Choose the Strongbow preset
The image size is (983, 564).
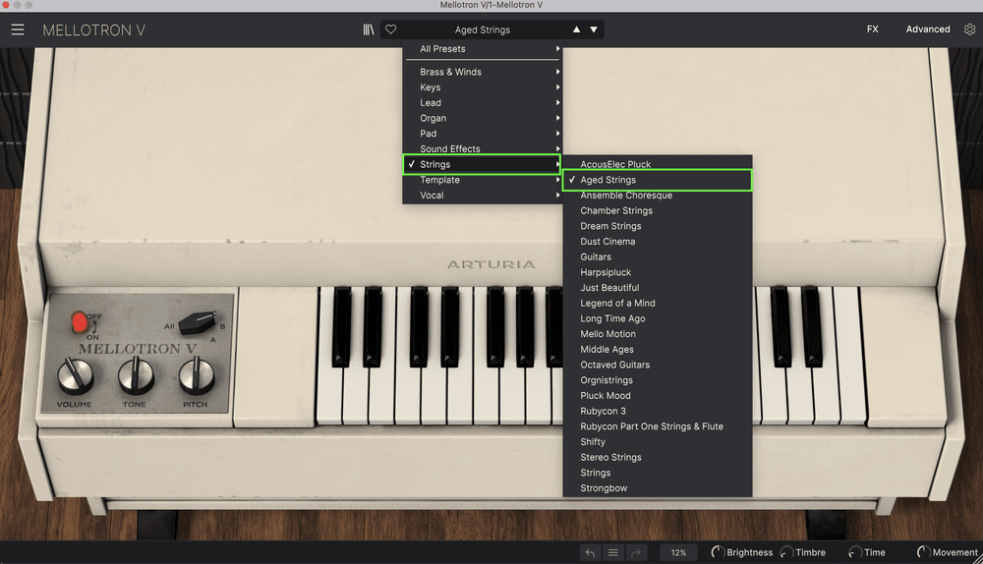pos(657,488)
